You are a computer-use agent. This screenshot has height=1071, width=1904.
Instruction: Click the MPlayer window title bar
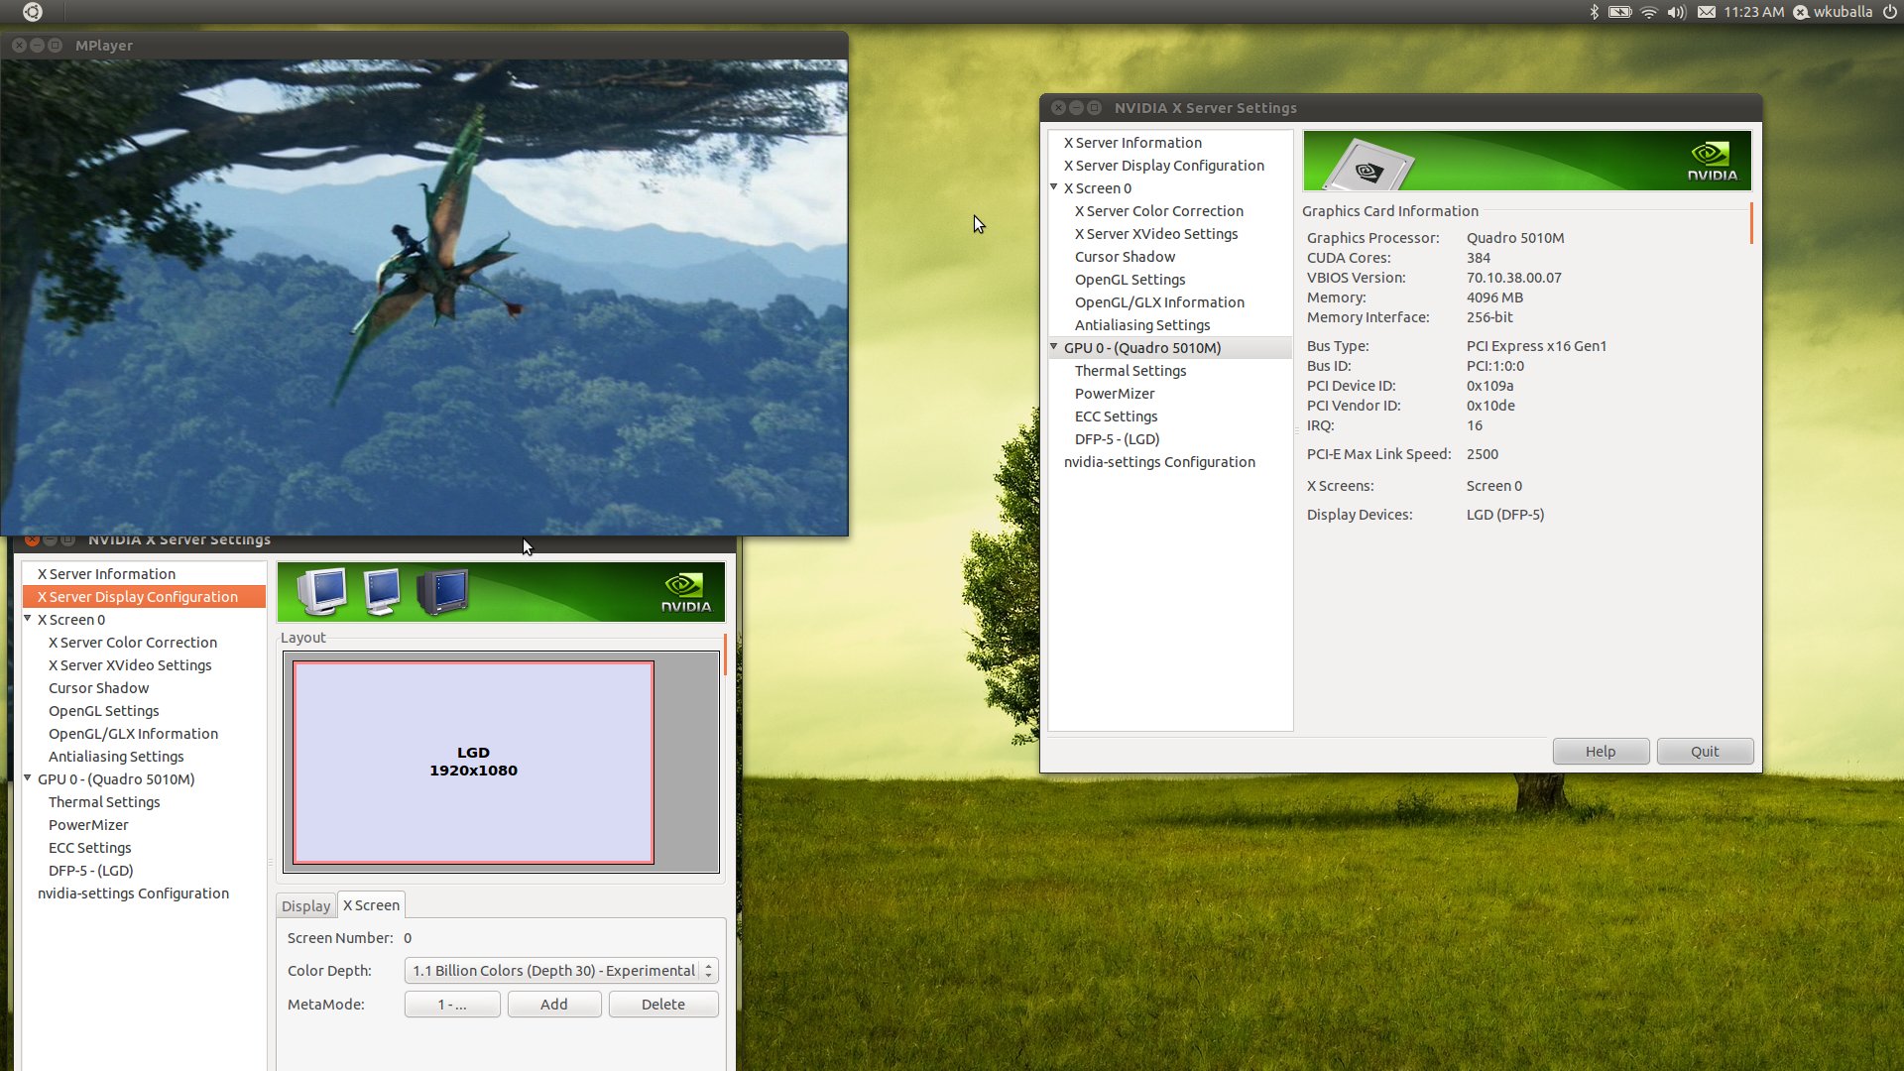coord(424,45)
